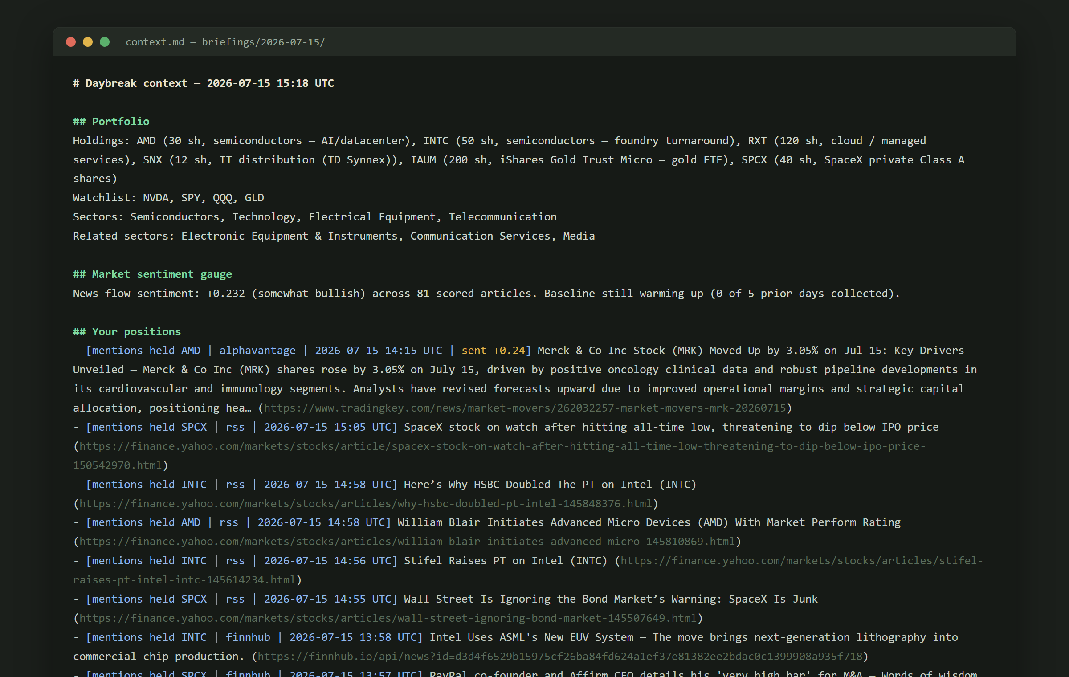The width and height of the screenshot is (1069, 677).
Task: Minimize the window using the yellow button
Action: [x=88, y=42]
